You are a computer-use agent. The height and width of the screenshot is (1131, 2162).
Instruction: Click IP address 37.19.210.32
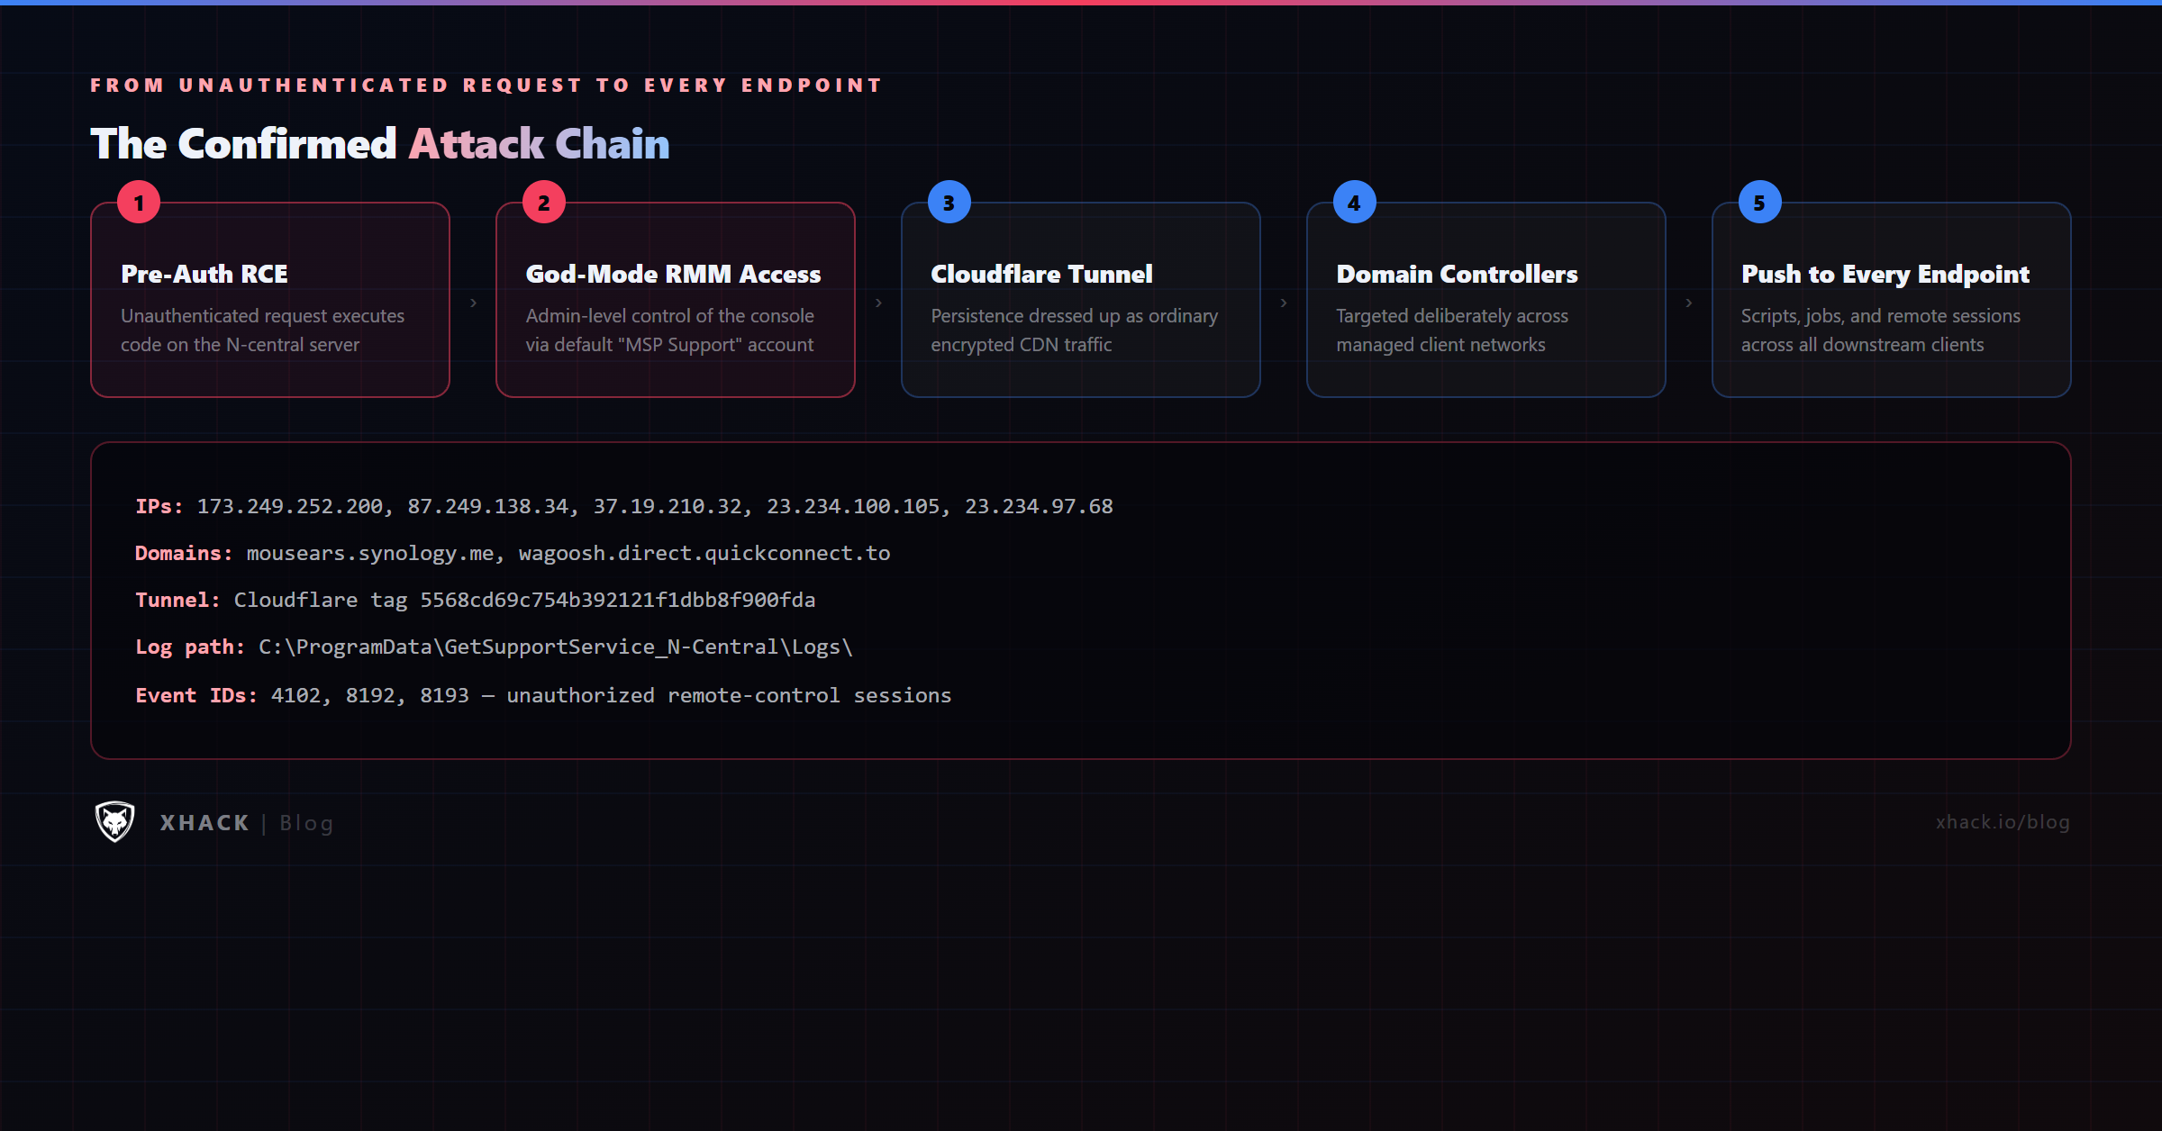pyautogui.click(x=668, y=506)
